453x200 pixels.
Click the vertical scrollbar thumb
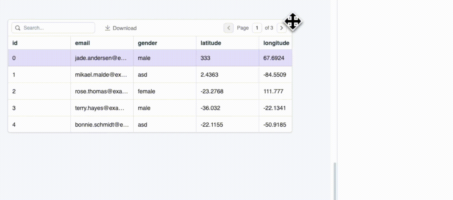(x=335, y=181)
